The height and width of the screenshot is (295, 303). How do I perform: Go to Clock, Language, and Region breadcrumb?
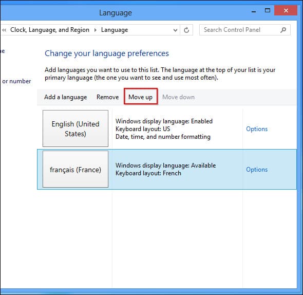(x=50, y=30)
